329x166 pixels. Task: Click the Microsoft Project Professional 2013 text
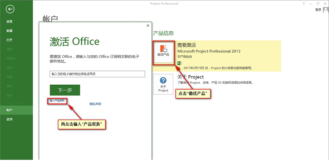pos(209,51)
